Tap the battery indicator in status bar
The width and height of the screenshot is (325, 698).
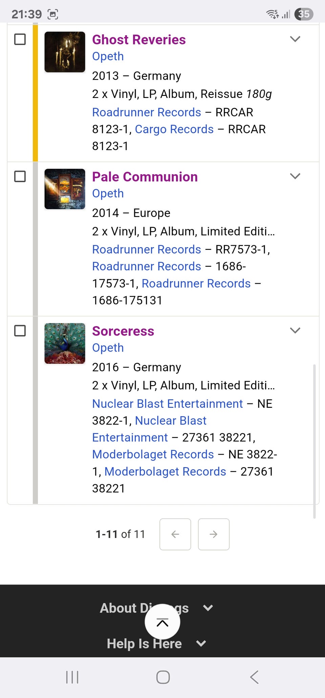pos(304,14)
